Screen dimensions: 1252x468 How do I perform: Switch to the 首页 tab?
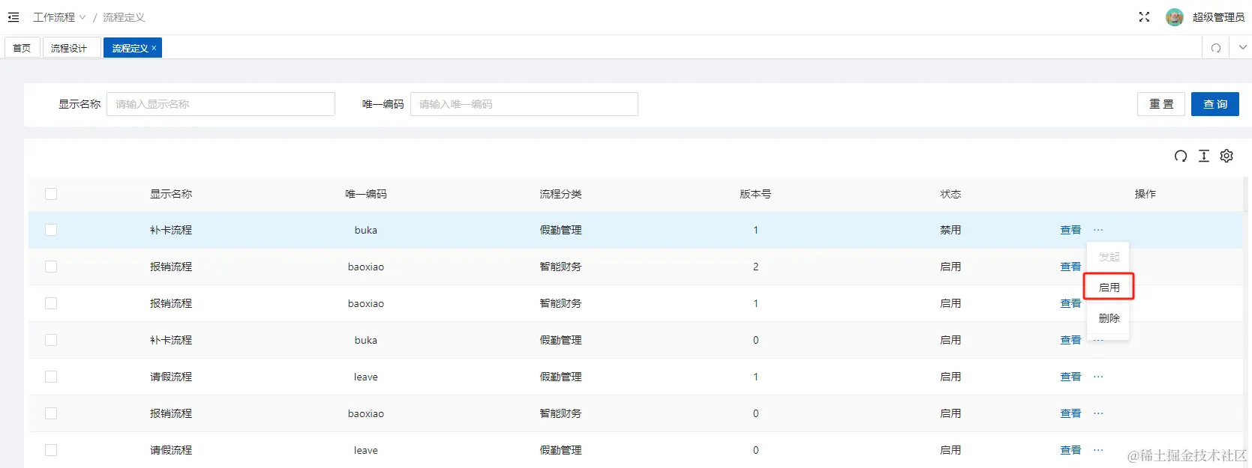point(23,48)
